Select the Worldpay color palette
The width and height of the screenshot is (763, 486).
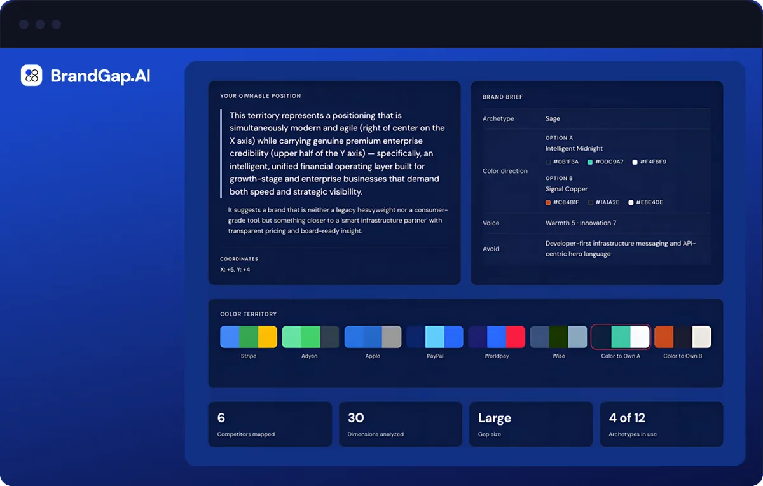pyautogui.click(x=497, y=337)
